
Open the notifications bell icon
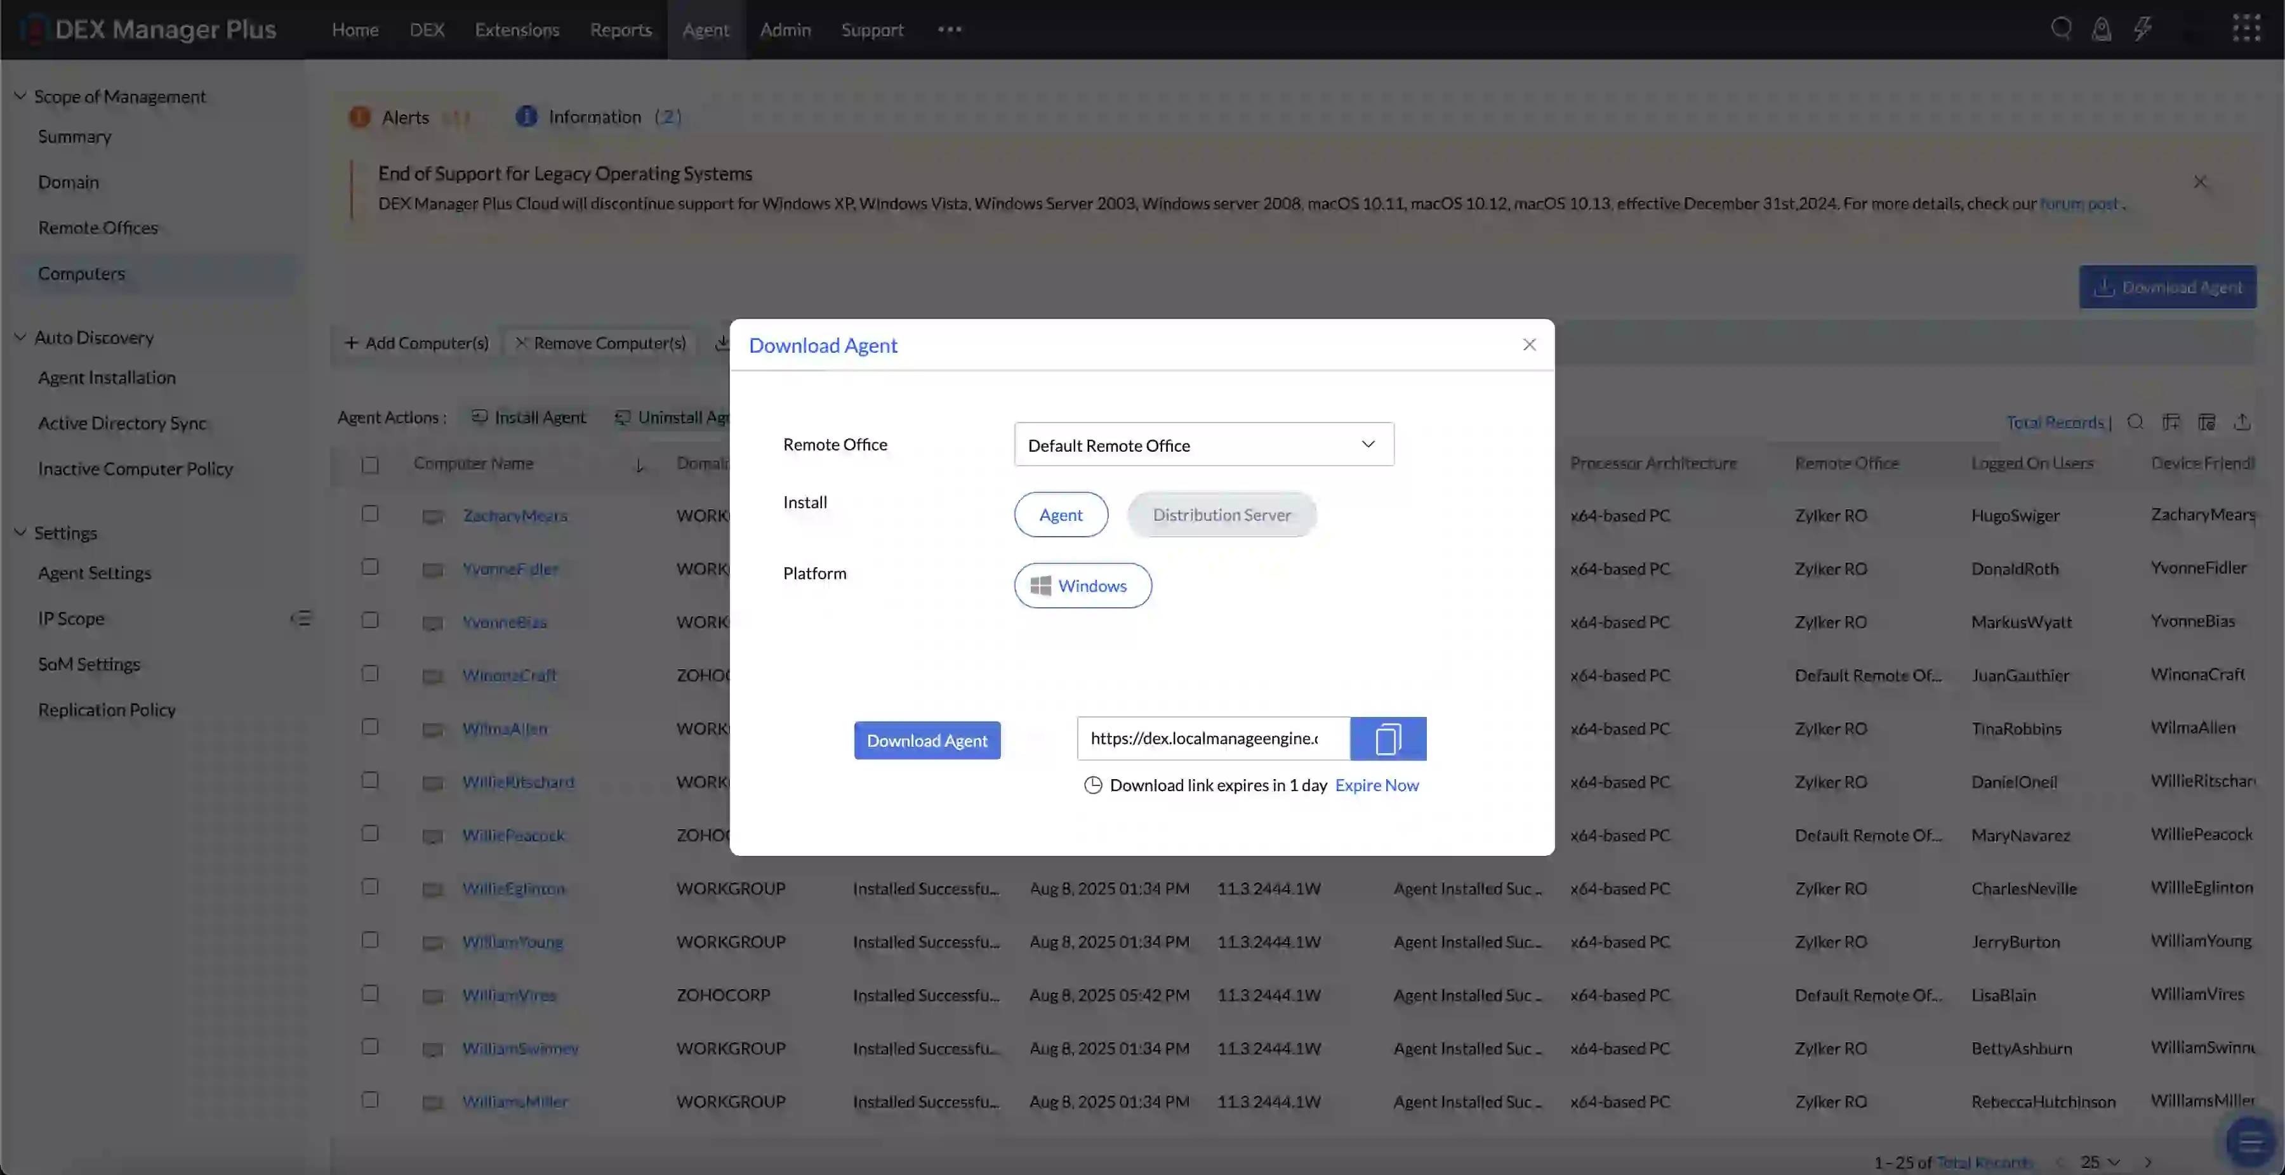click(x=2100, y=29)
